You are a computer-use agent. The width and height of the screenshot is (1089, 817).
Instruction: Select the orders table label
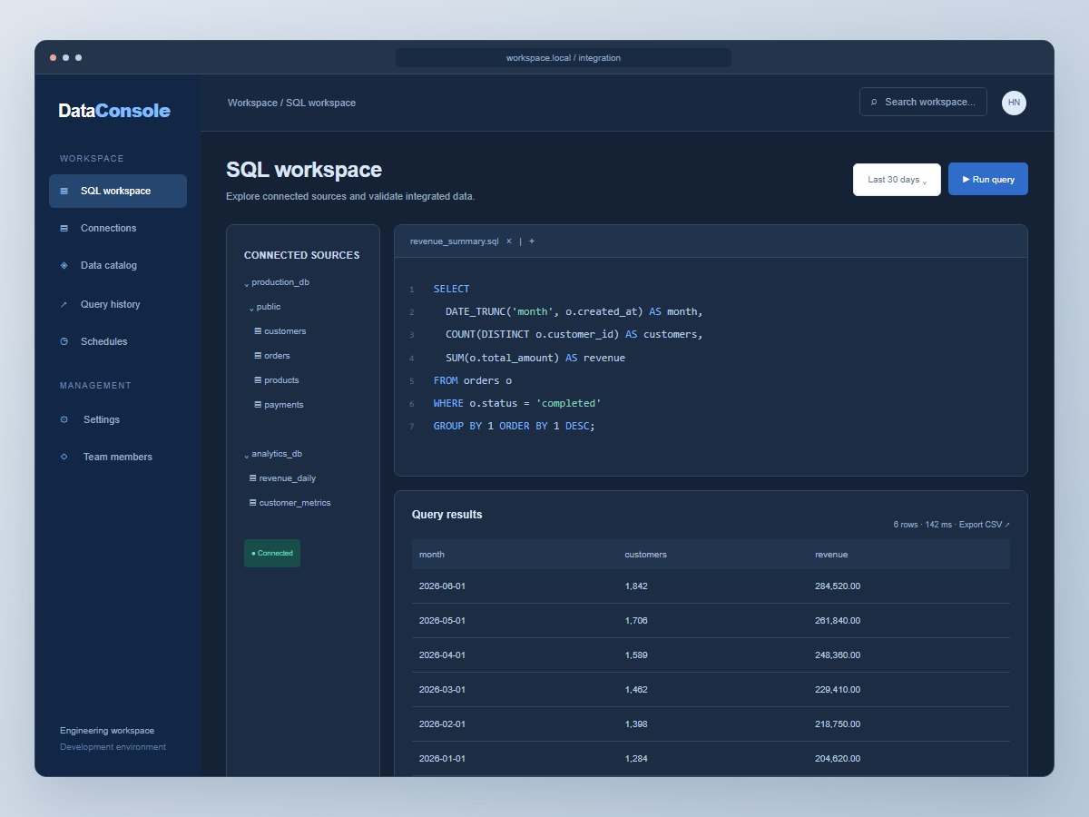[277, 356]
